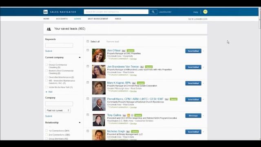Screen dimensions: 261x147
Task: Select the Tony Gallina lead checkbox
Action: (88, 115)
